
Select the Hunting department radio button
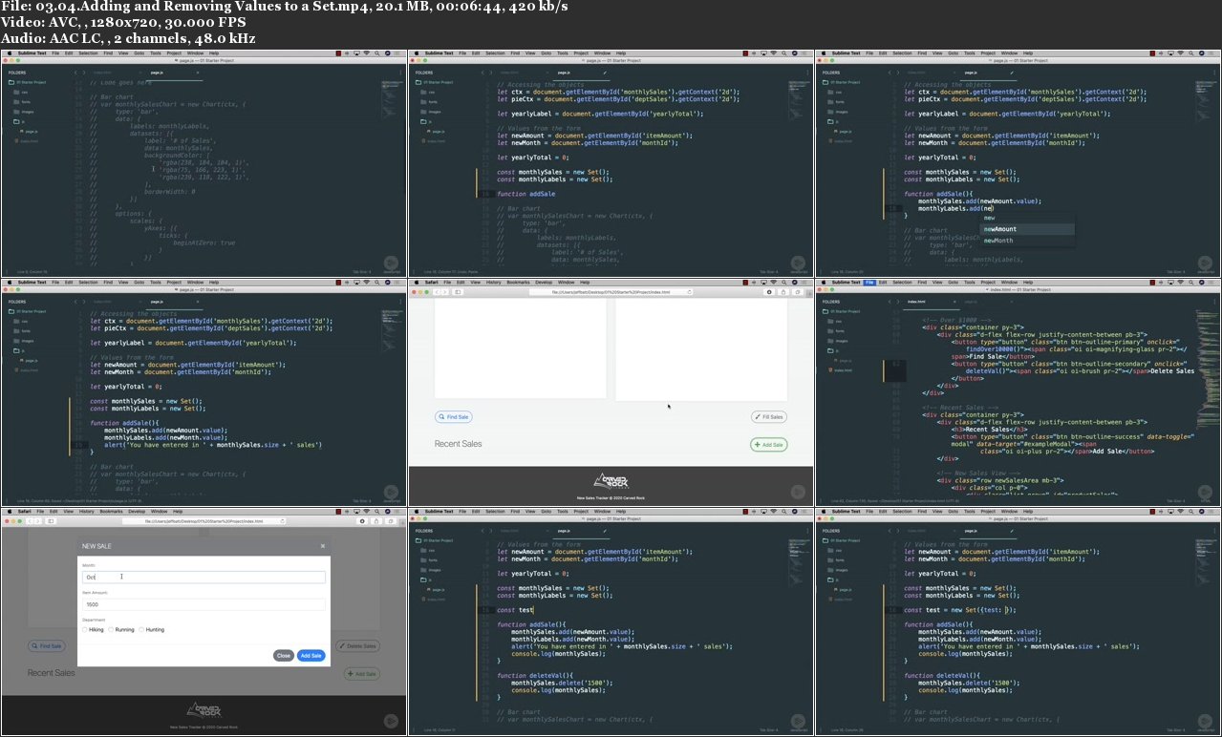click(141, 630)
